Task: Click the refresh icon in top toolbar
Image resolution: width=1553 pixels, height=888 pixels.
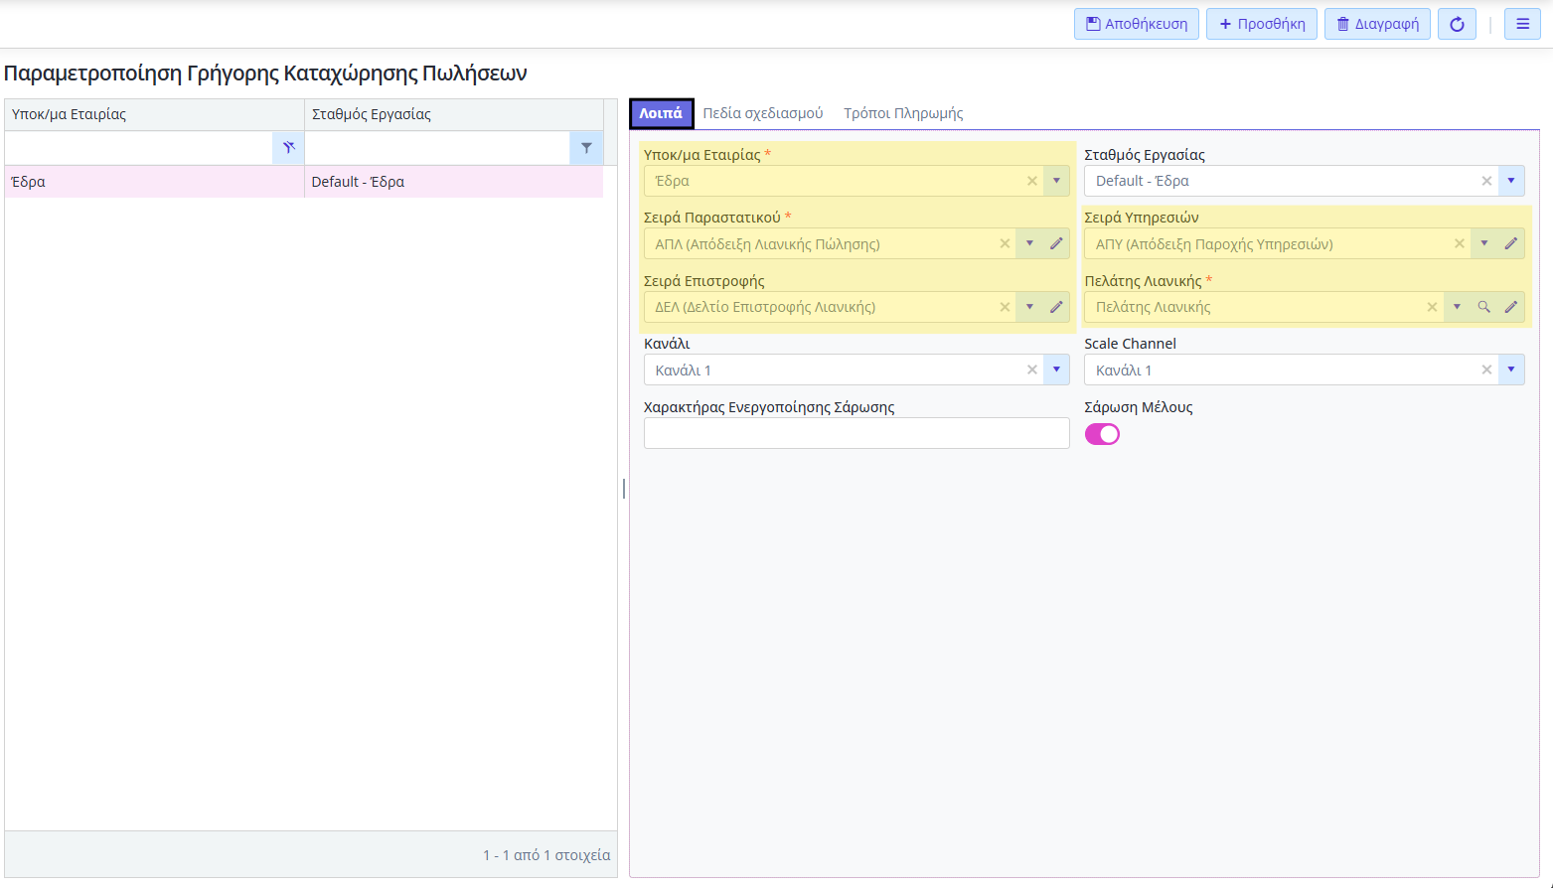Action: 1457,24
